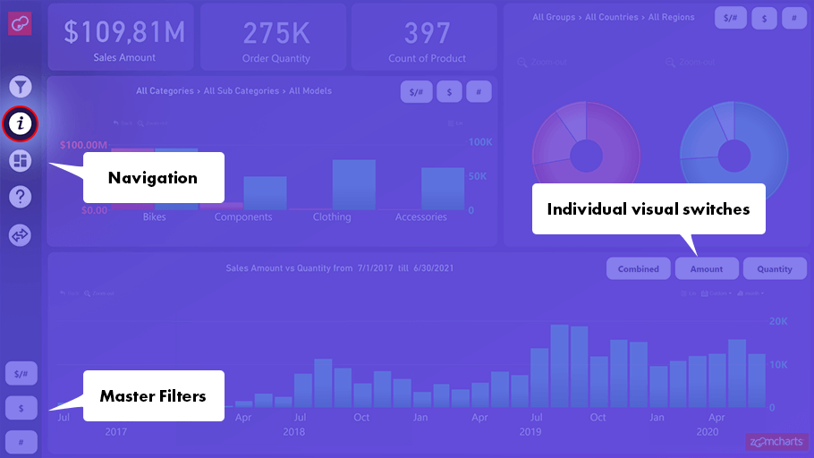Toggle the $ master filter in sidebar
The width and height of the screenshot is (814, 458).
click(21, 408)
